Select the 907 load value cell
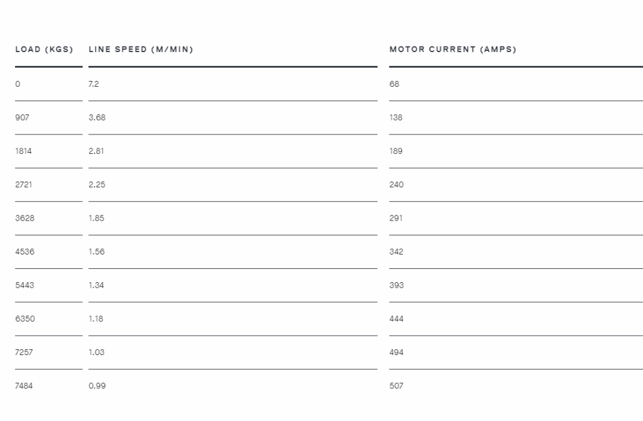 22,118
